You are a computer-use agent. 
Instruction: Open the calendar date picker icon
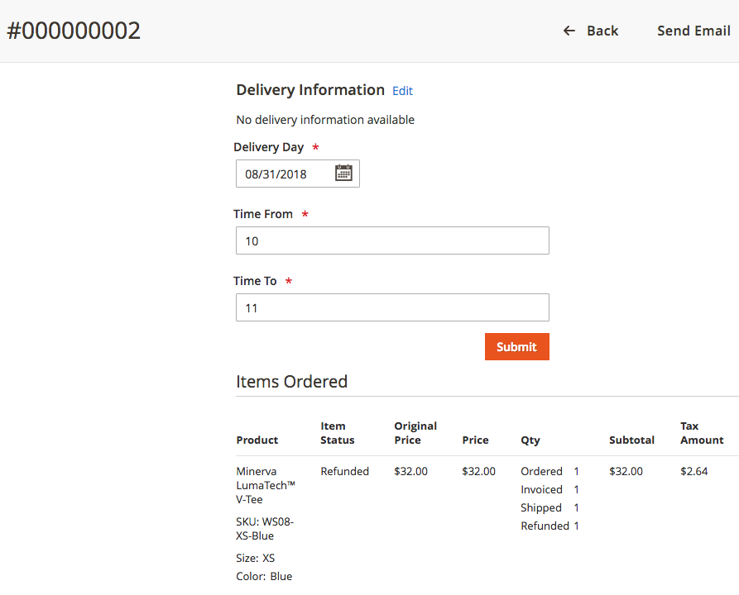(343, 174)
